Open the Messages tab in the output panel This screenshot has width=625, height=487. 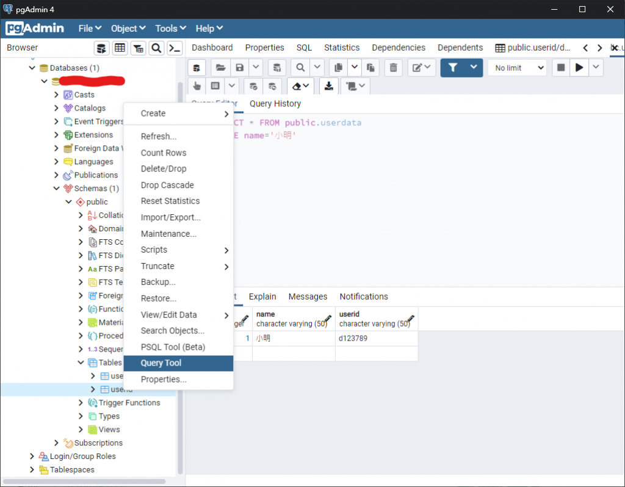click(x=308, y=297)
